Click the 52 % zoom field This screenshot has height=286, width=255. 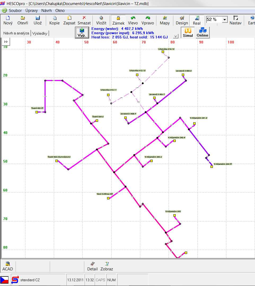tap(214, 20)
